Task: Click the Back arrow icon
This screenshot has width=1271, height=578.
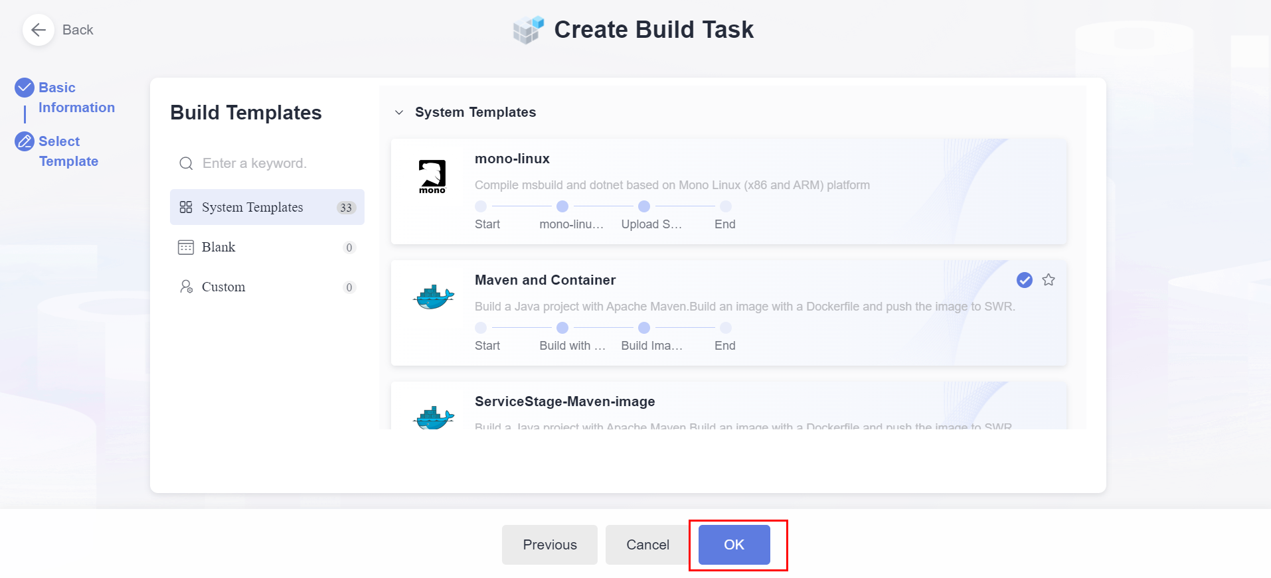Action: coord(39,30)
